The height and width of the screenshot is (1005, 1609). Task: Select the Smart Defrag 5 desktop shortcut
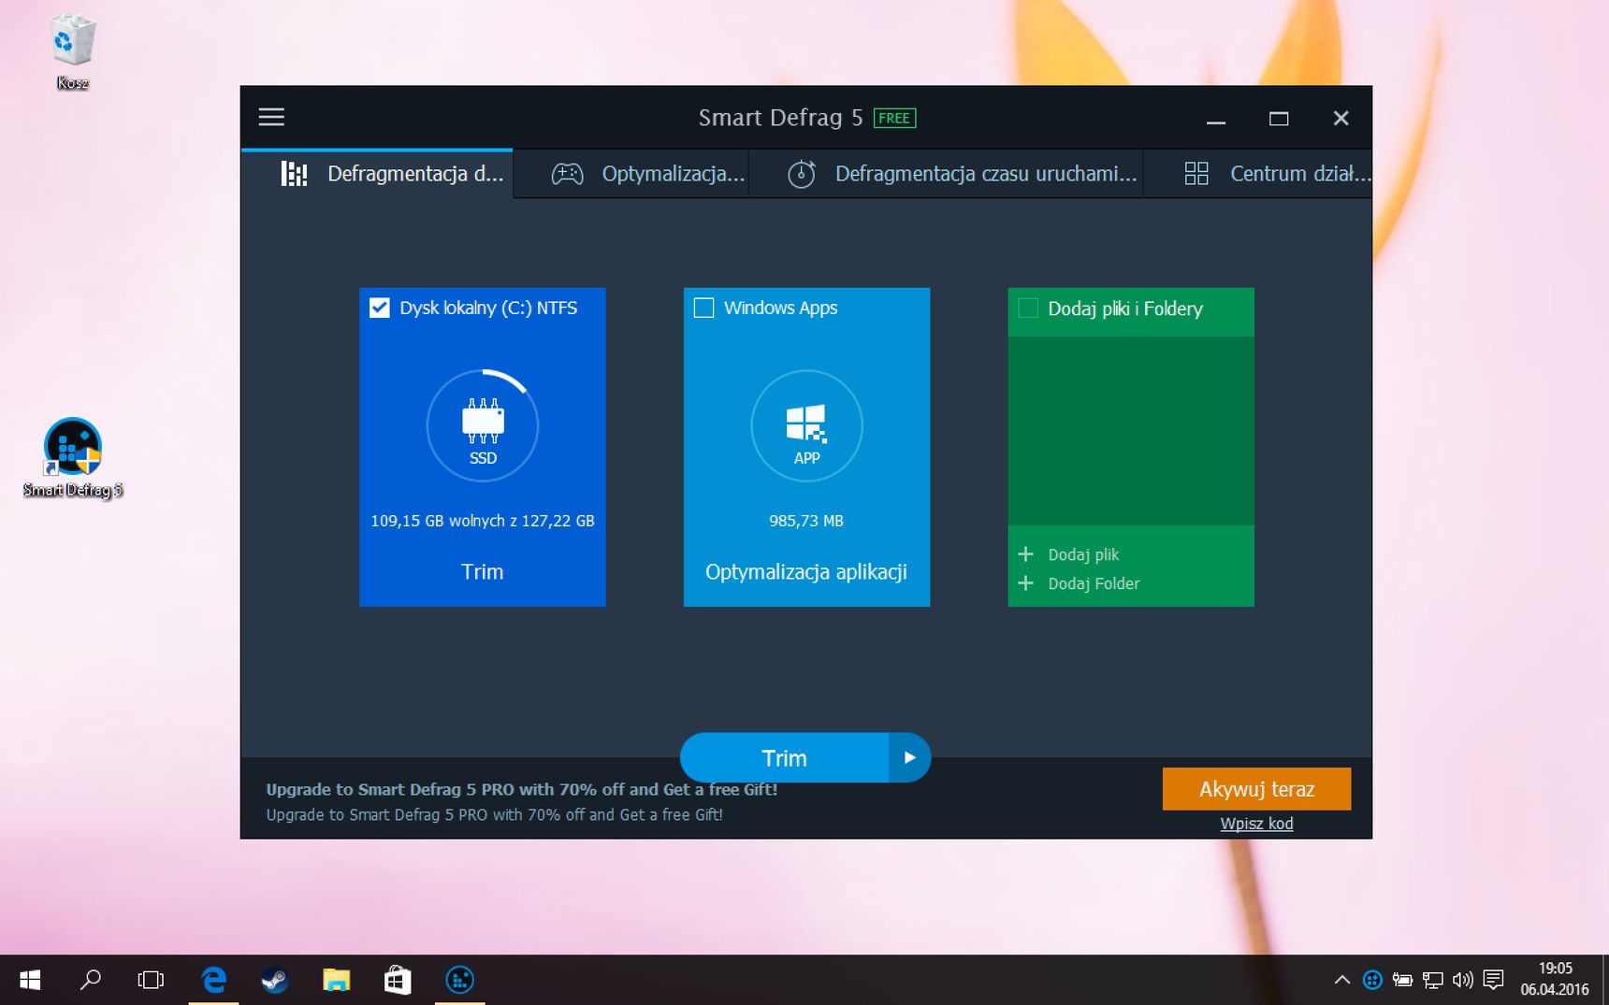click(x=73, y=458)
